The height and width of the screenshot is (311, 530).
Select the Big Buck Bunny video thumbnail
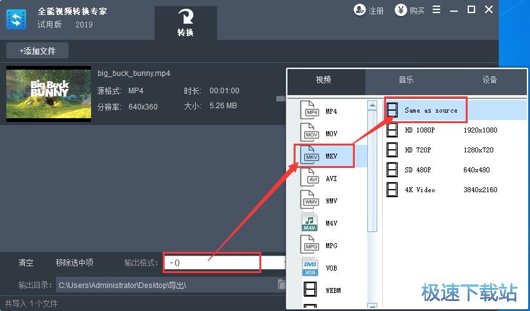49,94
